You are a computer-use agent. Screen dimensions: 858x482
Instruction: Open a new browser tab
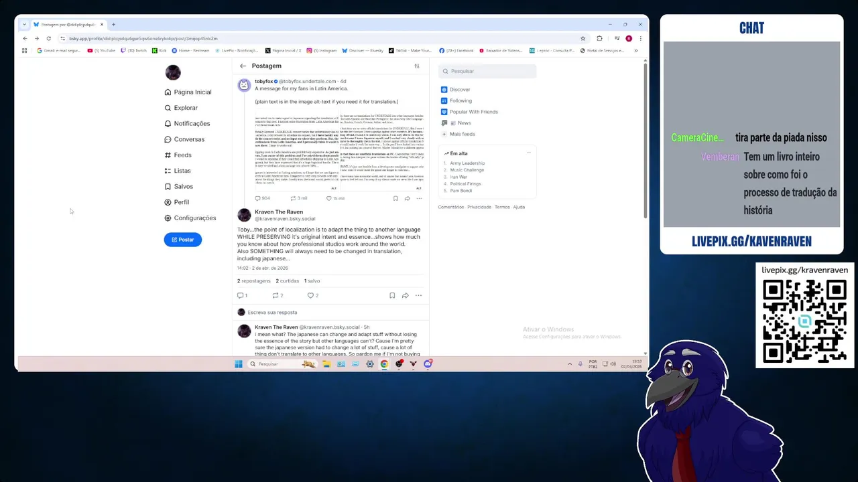point(113,24)
